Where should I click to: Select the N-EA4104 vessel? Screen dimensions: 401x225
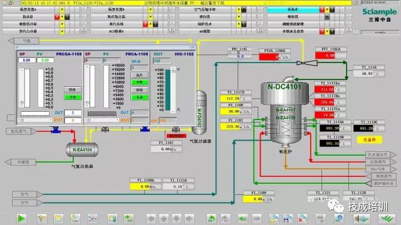pyautogui.click(x=82, y=150)
